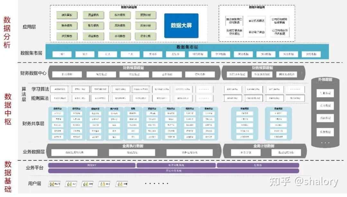Click the red 数据基础 vertical title
The image size is (347, 197).
(x=8, y=177)
